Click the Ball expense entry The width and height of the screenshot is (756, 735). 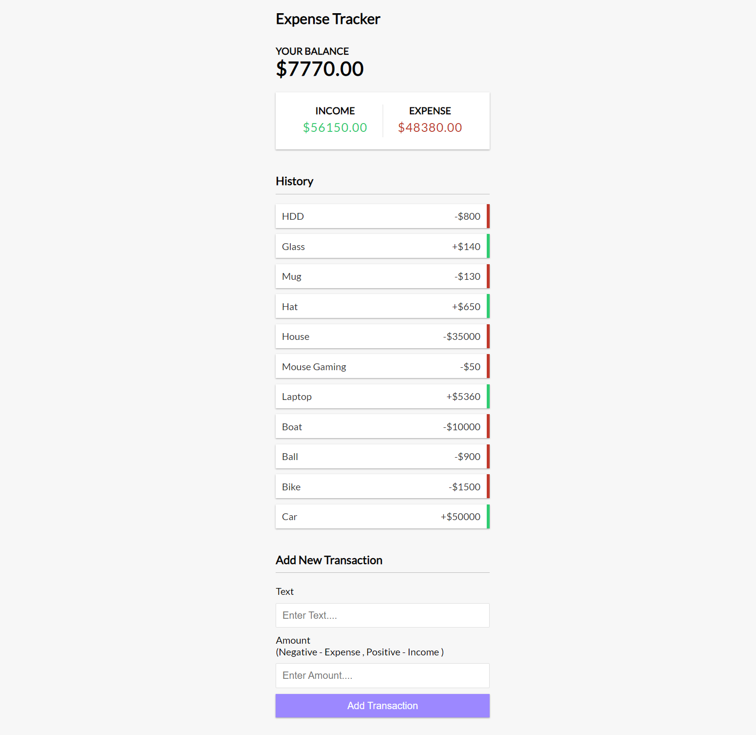pyautogui.click(x=381, y=456)
